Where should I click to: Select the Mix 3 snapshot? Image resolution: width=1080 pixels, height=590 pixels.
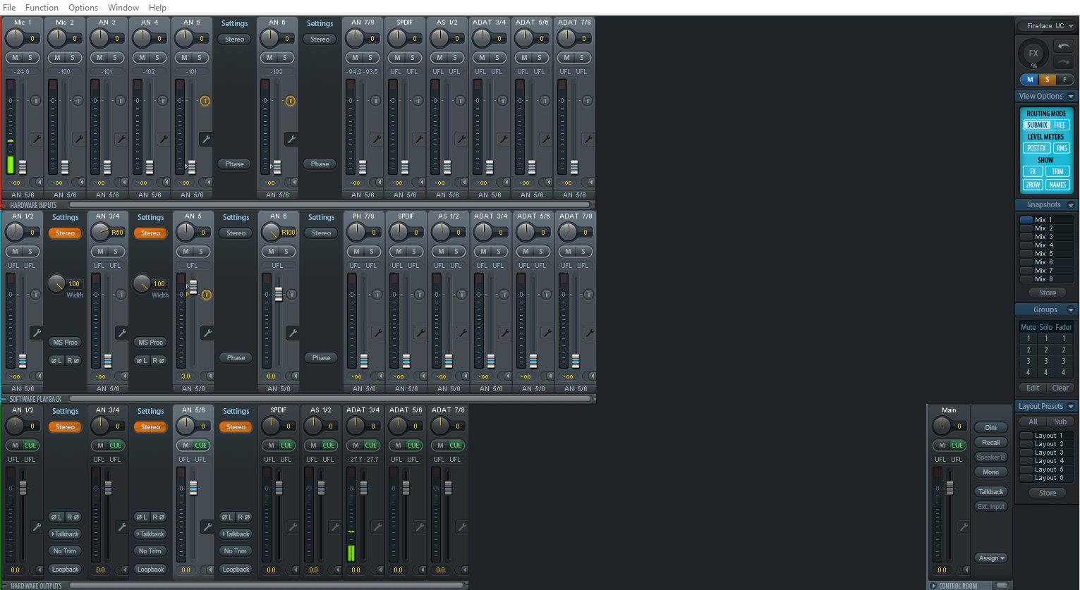pyautogui.click(x=1043, y=237)
